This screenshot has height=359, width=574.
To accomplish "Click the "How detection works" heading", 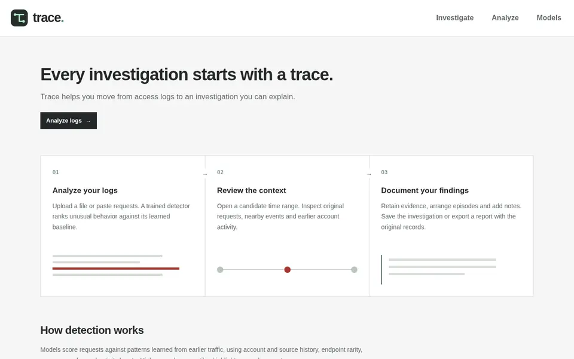I will click(92, 330).
